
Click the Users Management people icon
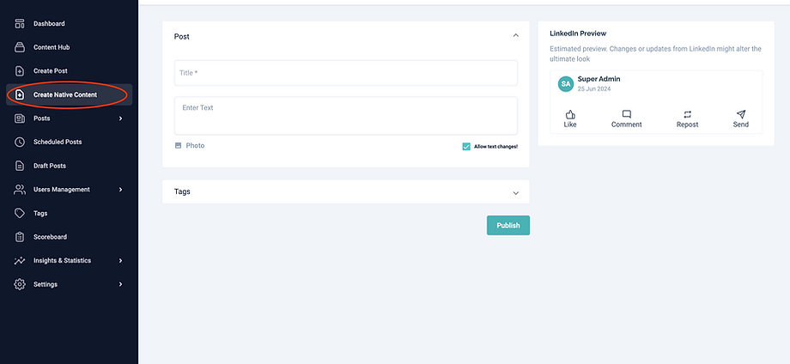coord(20,190)
